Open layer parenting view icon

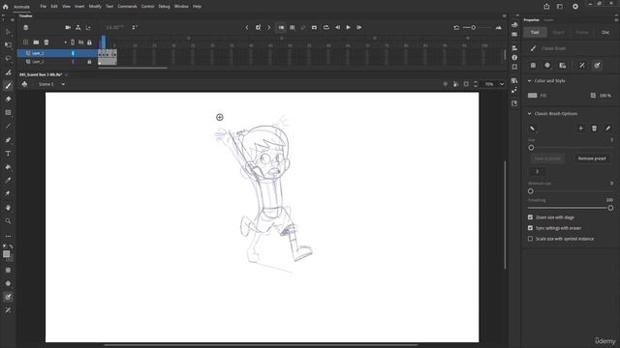coord(78,28)
